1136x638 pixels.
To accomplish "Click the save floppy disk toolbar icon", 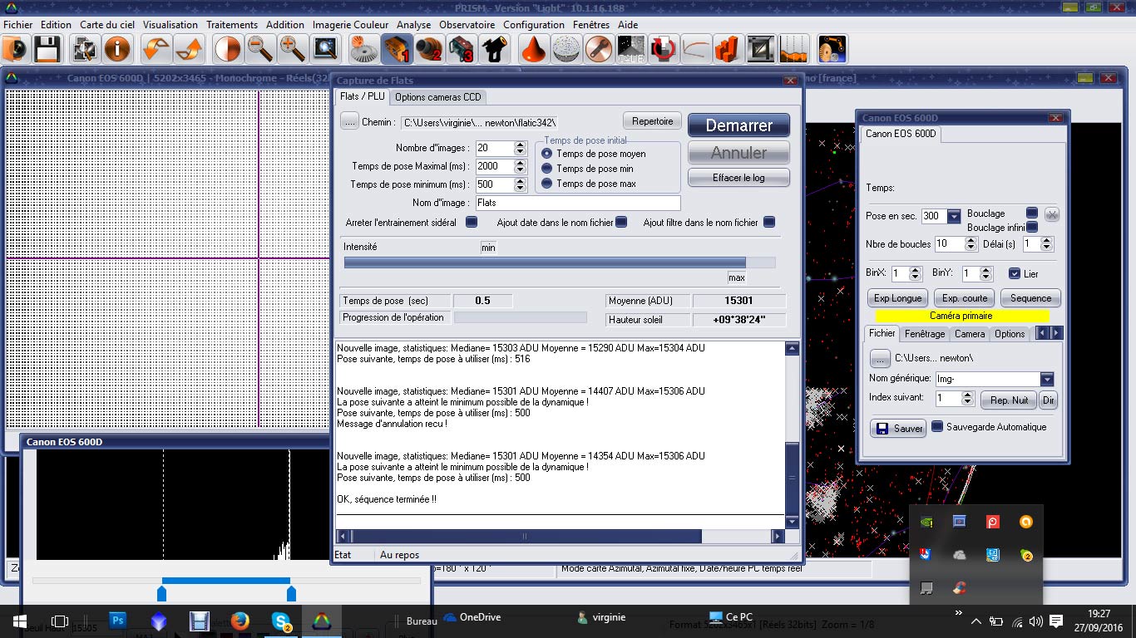I will [x=46, y=50].
